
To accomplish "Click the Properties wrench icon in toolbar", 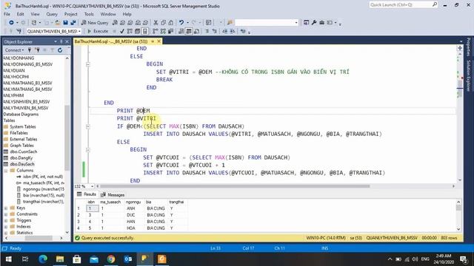I will click(x=314, y=23).
